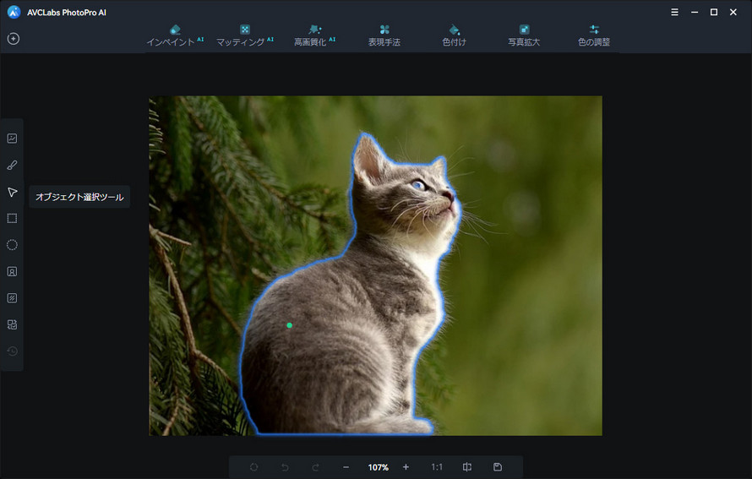Open the インペイント AI tab
Viewport: 752px width, 479px height.
pos(175,36)
